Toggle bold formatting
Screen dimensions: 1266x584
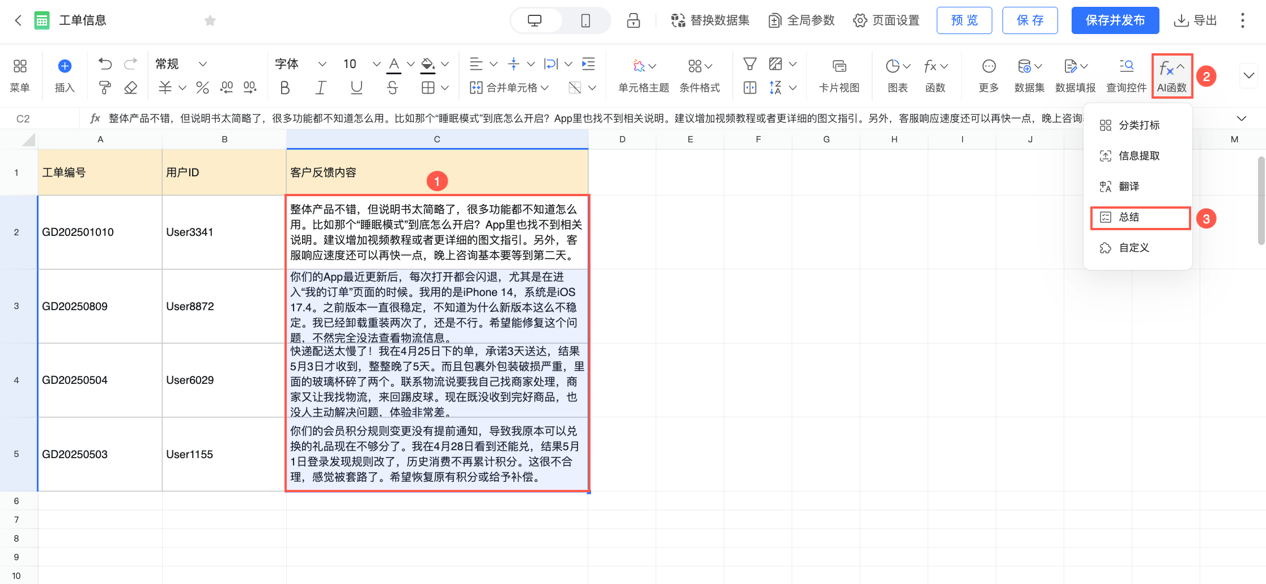(285, 87)
